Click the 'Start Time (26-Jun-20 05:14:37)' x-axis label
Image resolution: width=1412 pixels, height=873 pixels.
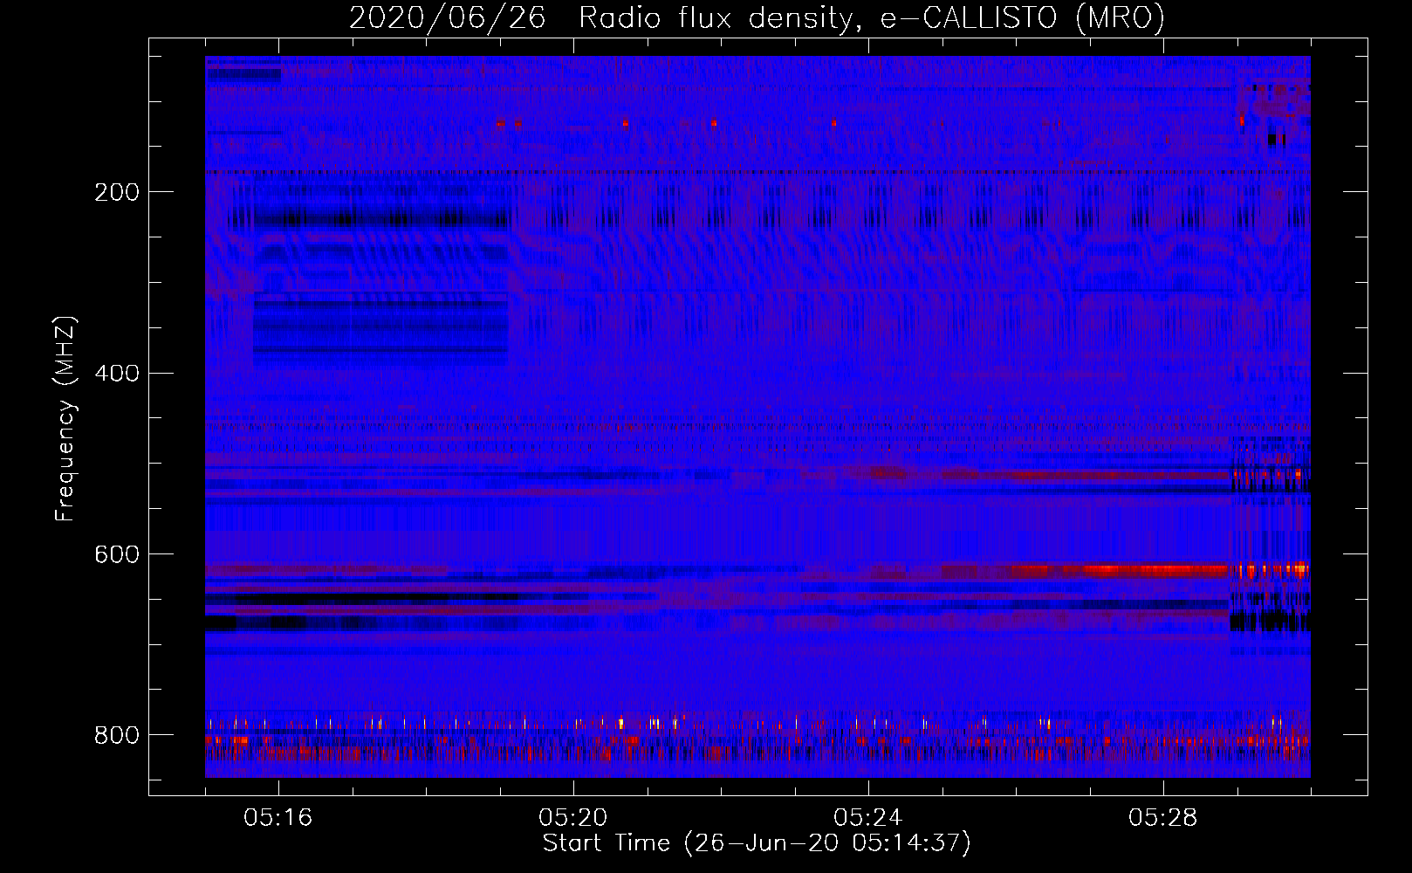tap(757, 843)
